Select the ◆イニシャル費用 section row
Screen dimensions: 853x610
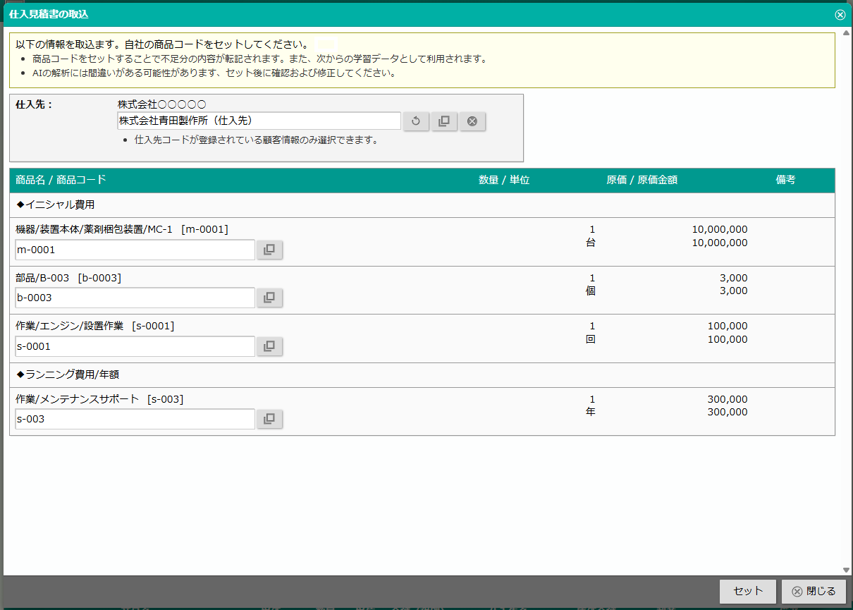coord(422,205)
